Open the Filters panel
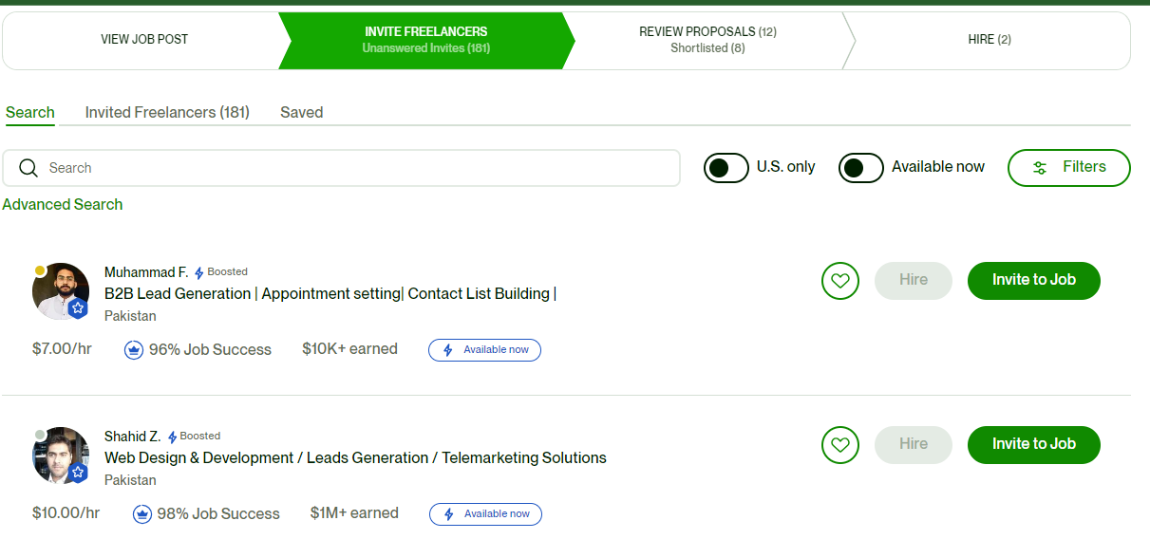The image size is (1150, 558). [x=1069, y=168]
